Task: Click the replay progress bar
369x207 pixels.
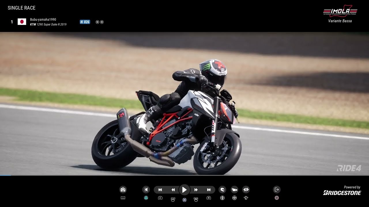Action: click(184, 175)
